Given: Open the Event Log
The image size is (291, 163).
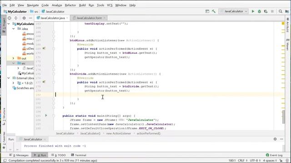Looking at the screenshot, I should coord(274,155).
